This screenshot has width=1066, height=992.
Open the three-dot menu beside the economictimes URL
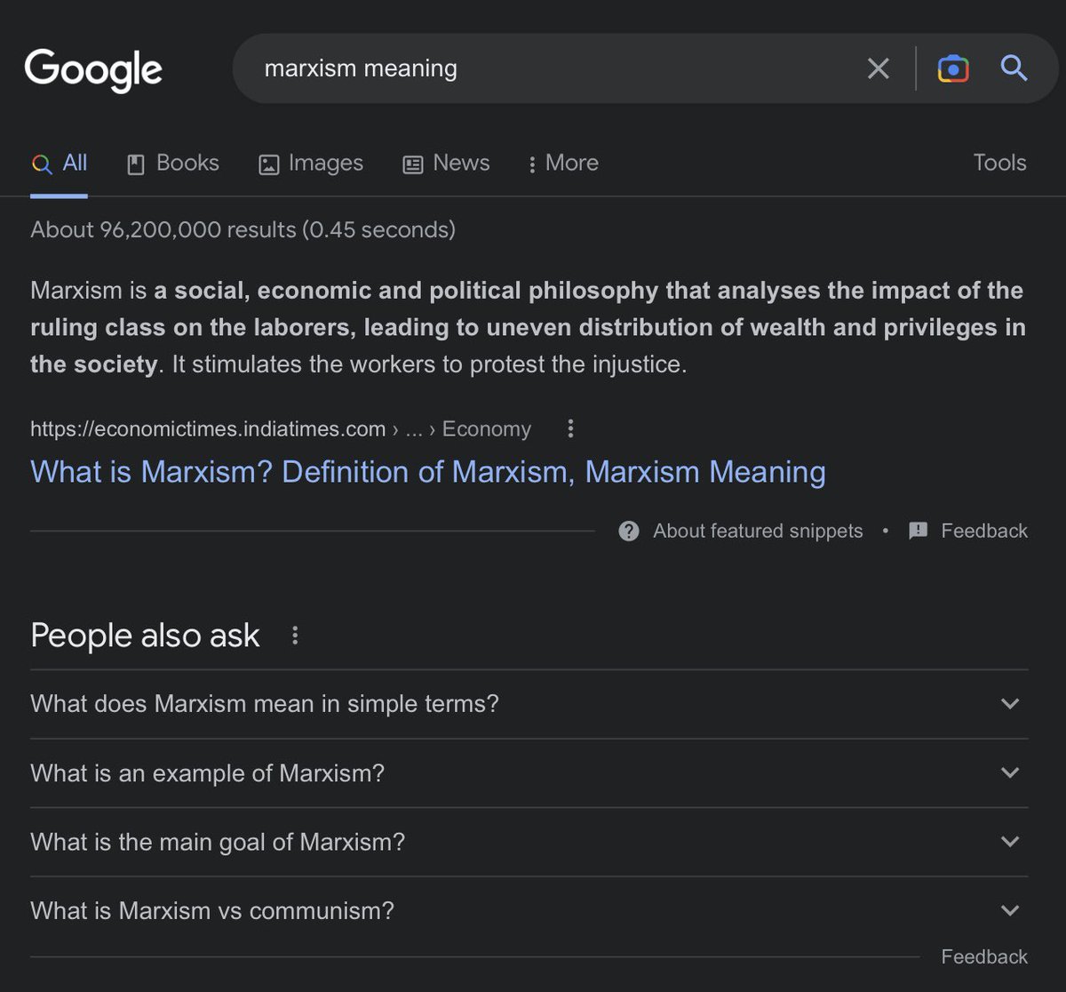pos(570,429)
